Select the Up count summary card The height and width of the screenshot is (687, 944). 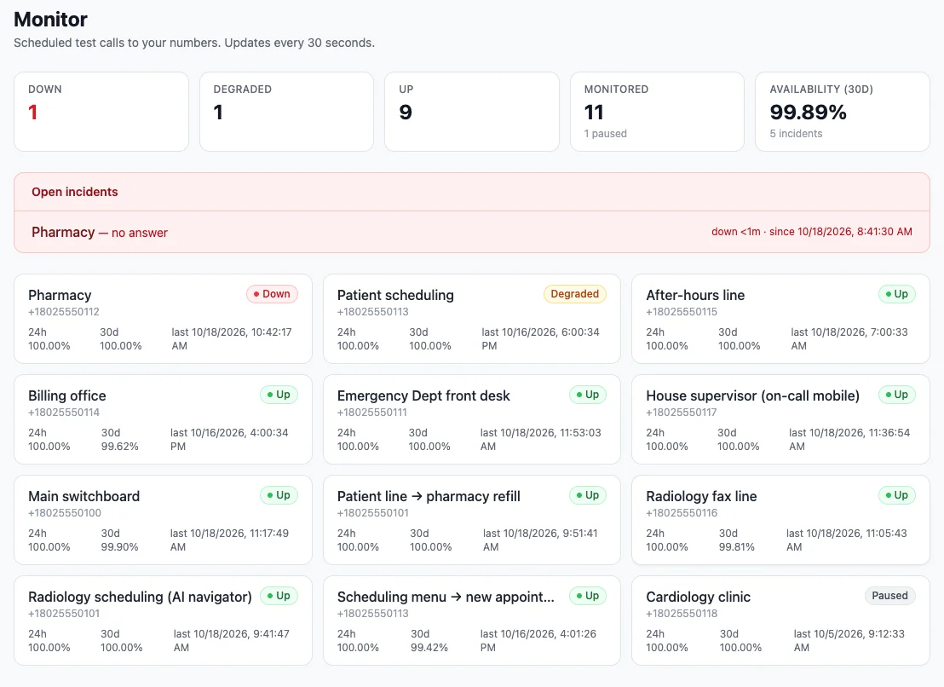[471, 112]
